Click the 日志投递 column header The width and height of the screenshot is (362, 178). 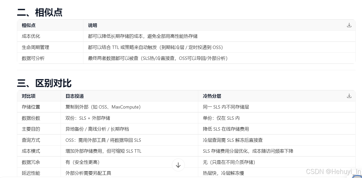pos(75,96)
